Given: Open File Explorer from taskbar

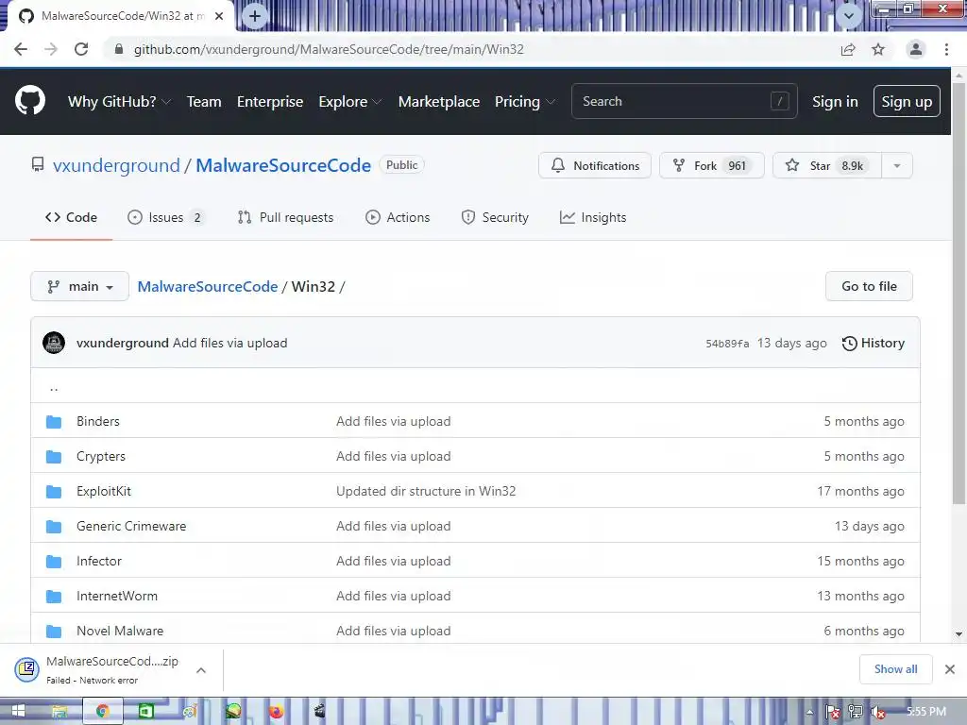Looking at the screenshot, I should (59, 712).
